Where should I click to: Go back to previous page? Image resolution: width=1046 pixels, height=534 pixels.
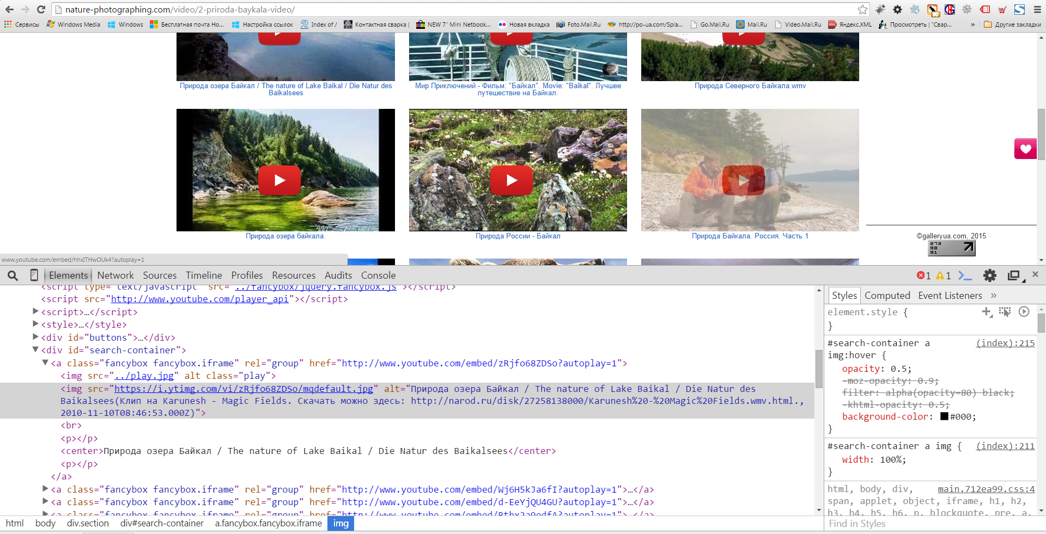9,9
